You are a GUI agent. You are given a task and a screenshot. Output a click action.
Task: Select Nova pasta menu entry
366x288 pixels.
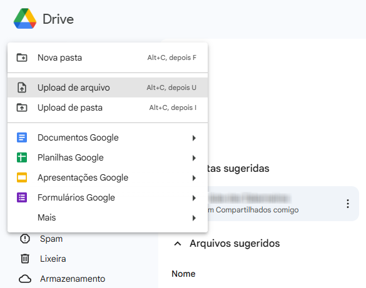(108, 57)
